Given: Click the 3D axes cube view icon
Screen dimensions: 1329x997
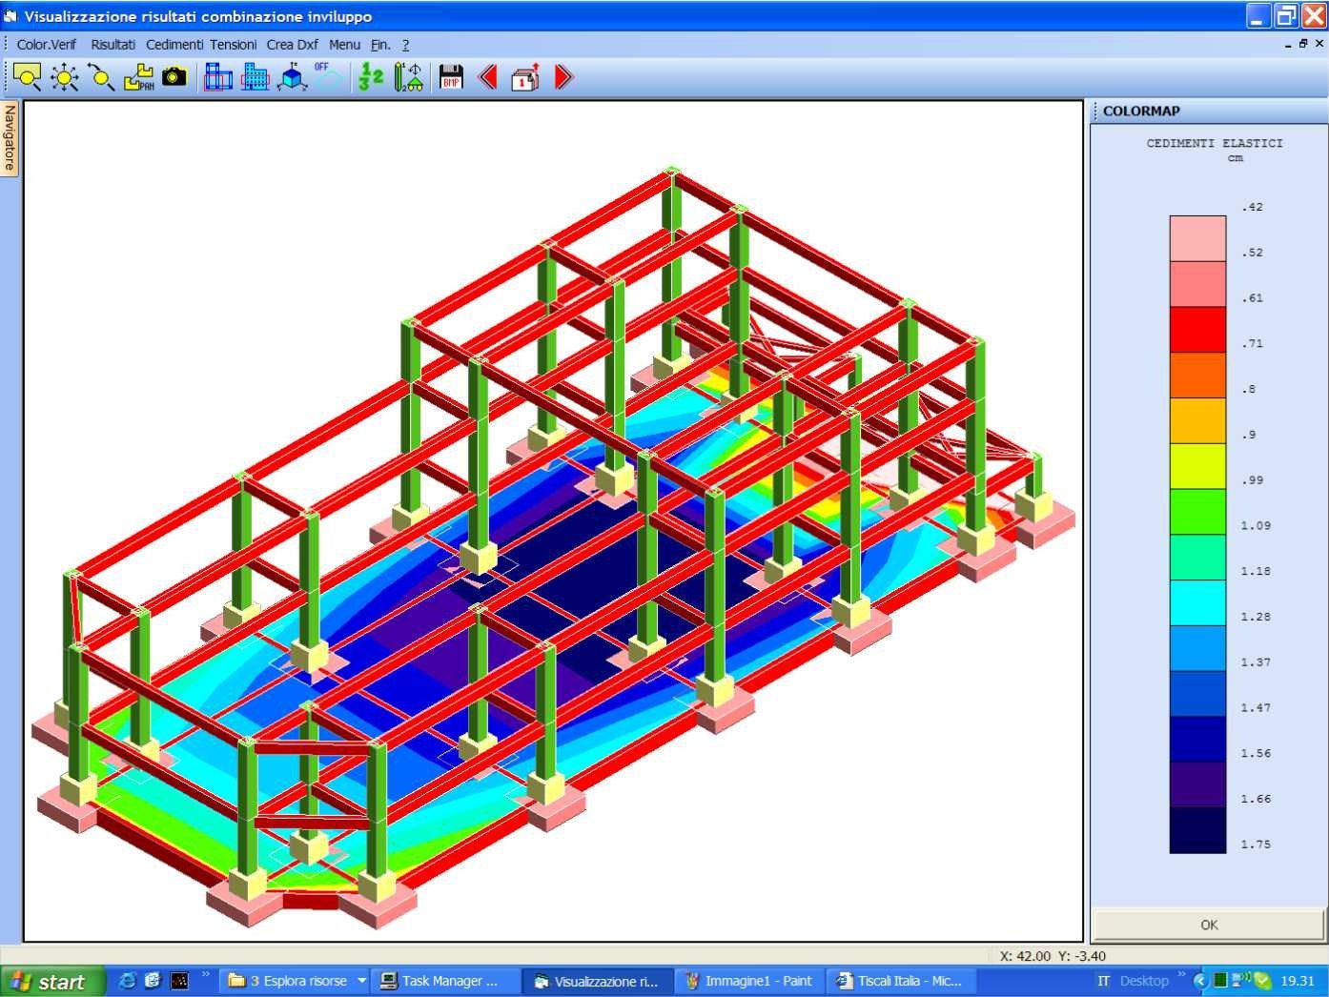Looking at the screenshot, I should point(292,77).
